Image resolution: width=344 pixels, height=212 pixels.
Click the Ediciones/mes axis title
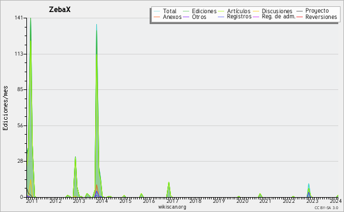5,108
